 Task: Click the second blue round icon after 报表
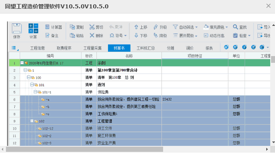(x=235, y=47)
